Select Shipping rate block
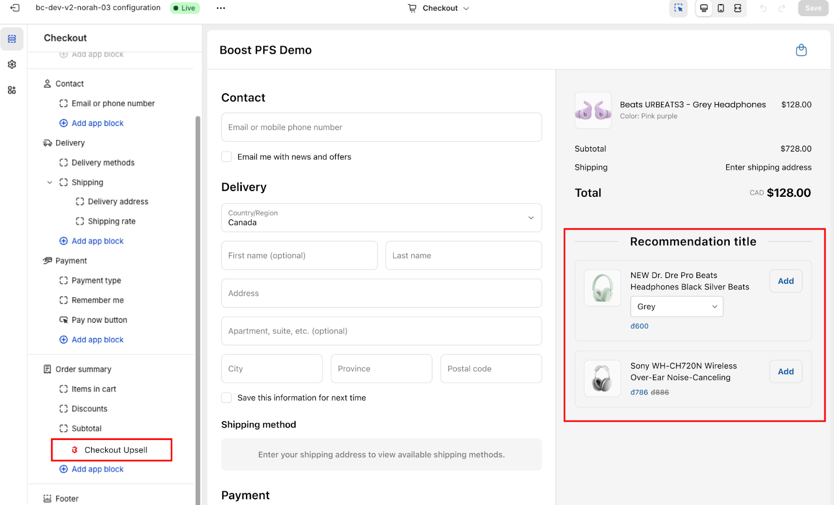The width and height of the screenshot is (834, 505). pyautogui.click(x=112, y=221)
